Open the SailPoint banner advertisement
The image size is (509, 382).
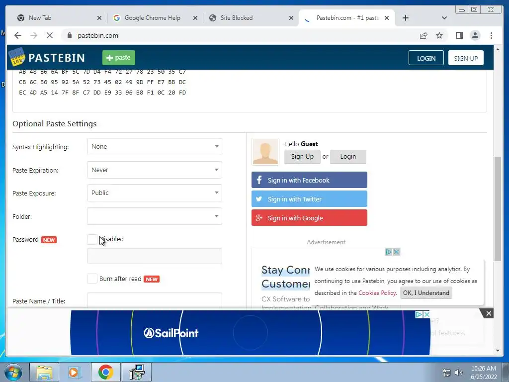[250, 333]
